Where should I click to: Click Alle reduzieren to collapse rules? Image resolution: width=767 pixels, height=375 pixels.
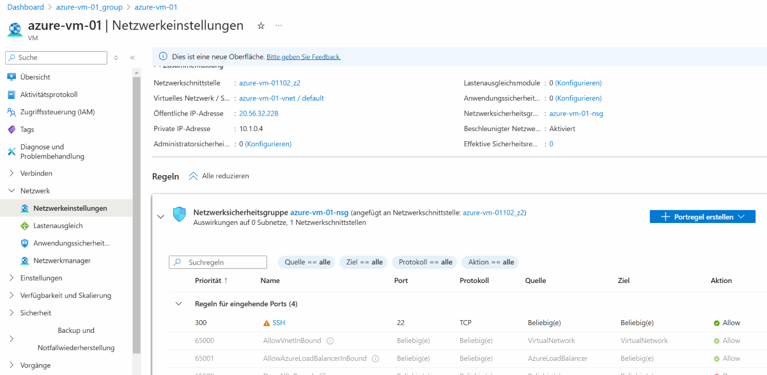219,176
